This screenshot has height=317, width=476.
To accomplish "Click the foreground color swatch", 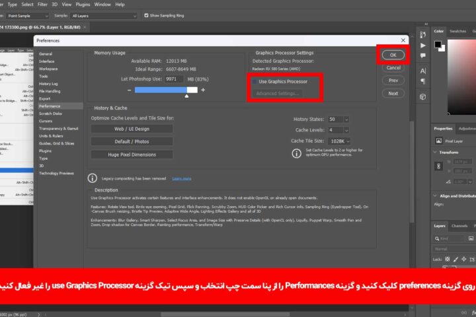I will (x=438, y=44).
